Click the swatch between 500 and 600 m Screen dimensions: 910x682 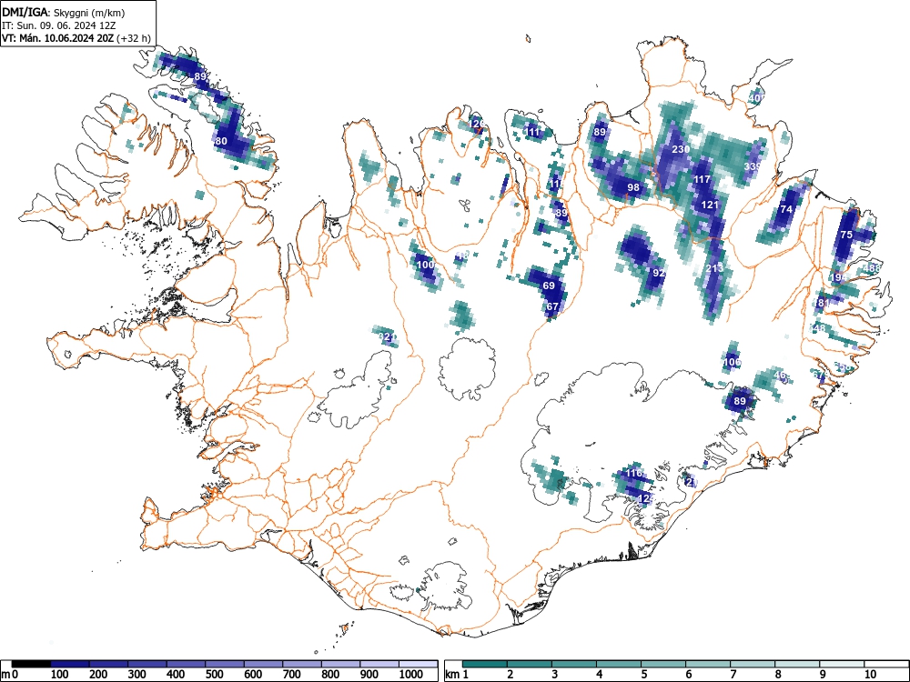pyautogui.click(x=225, y=664)
